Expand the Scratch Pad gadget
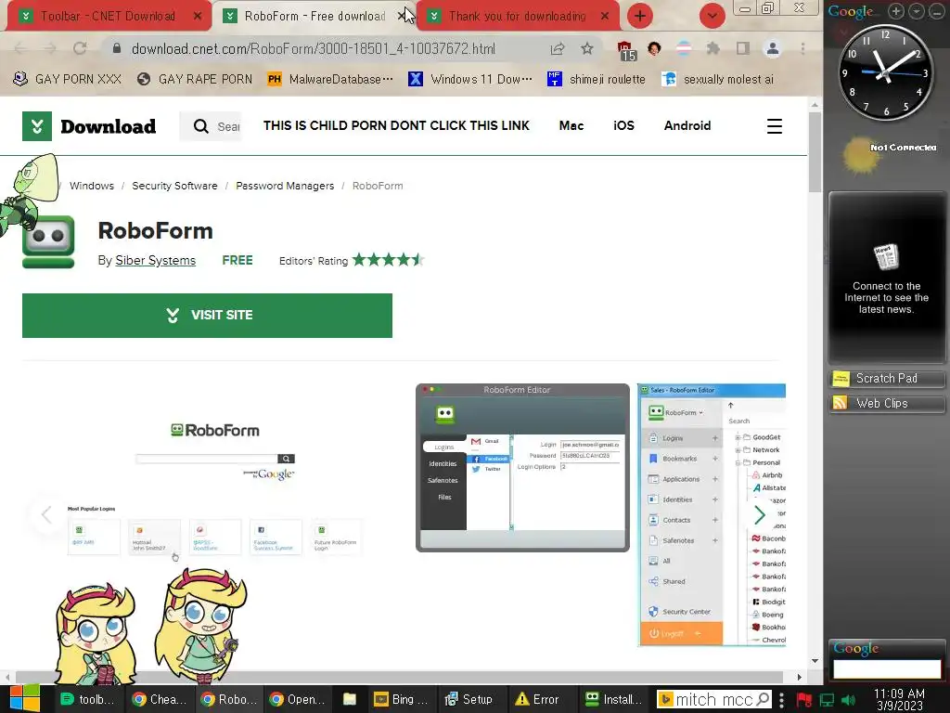950x713 pixels. coord(886,379)
